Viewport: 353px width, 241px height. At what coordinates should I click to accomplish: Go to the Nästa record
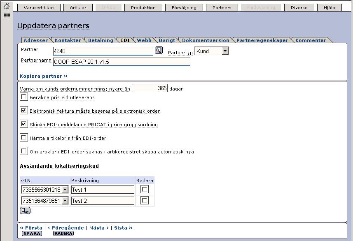click(99, 228)
